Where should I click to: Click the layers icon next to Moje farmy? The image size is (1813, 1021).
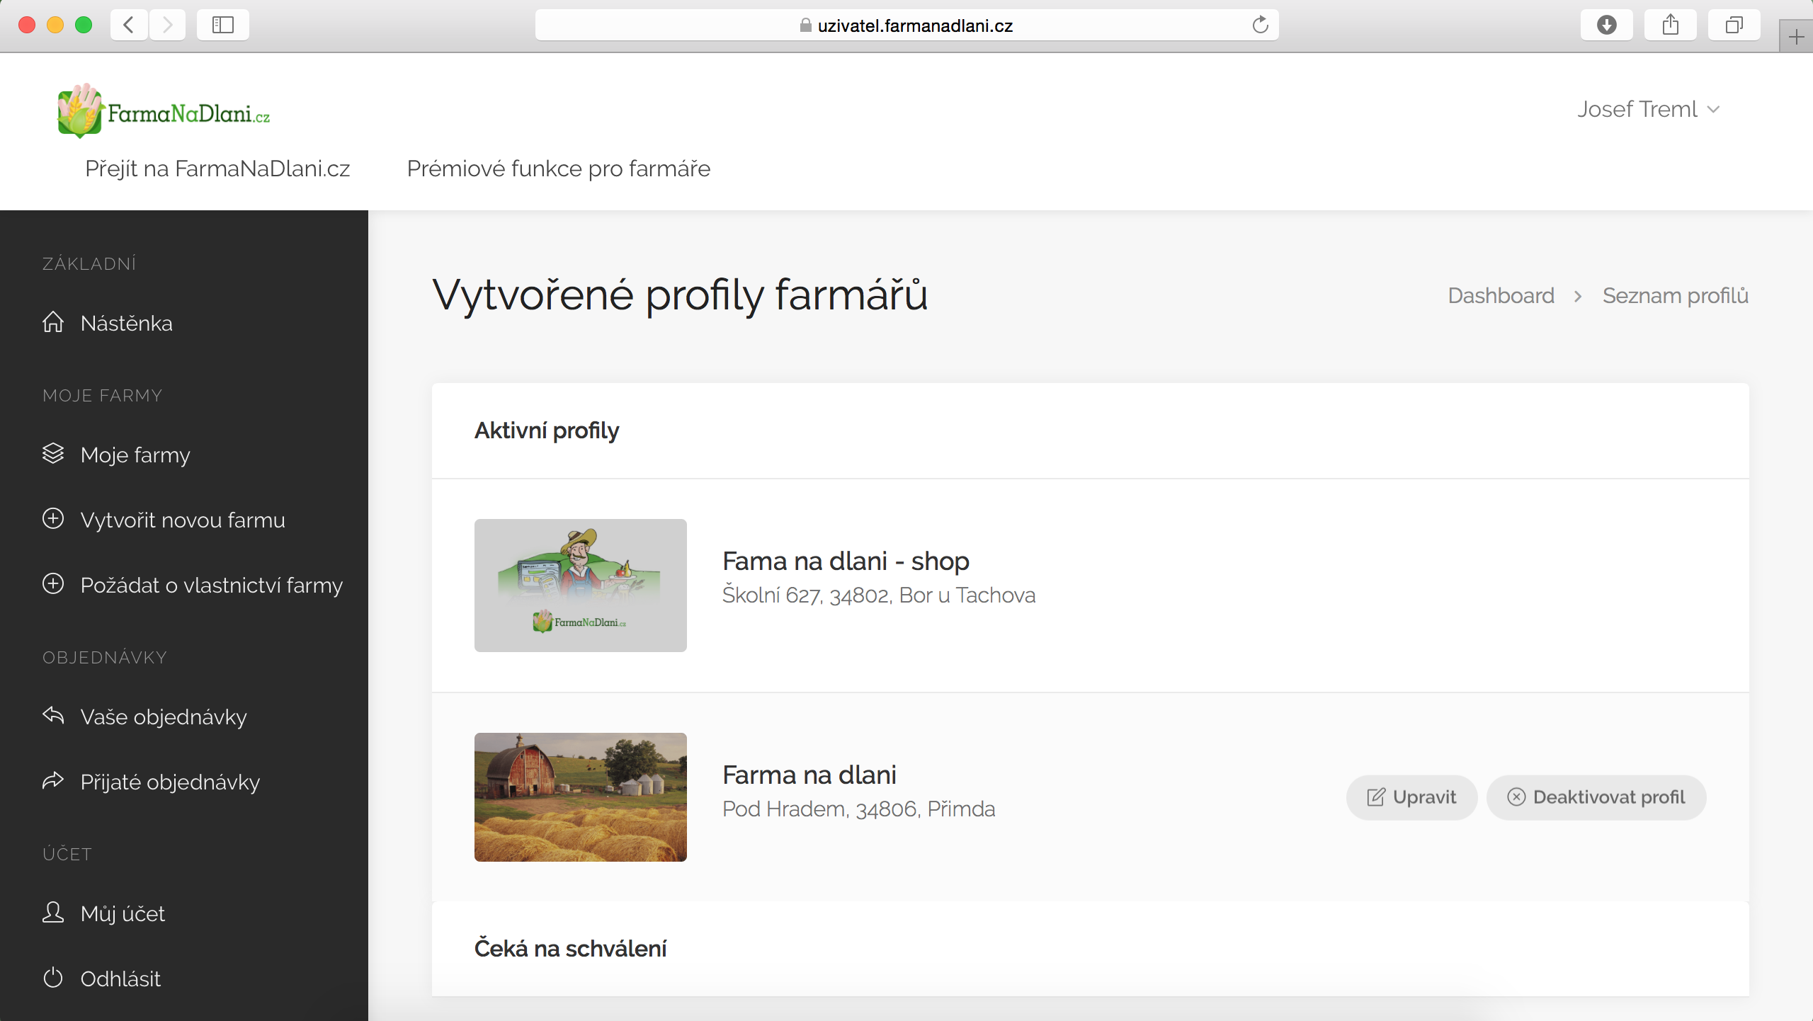53,454
